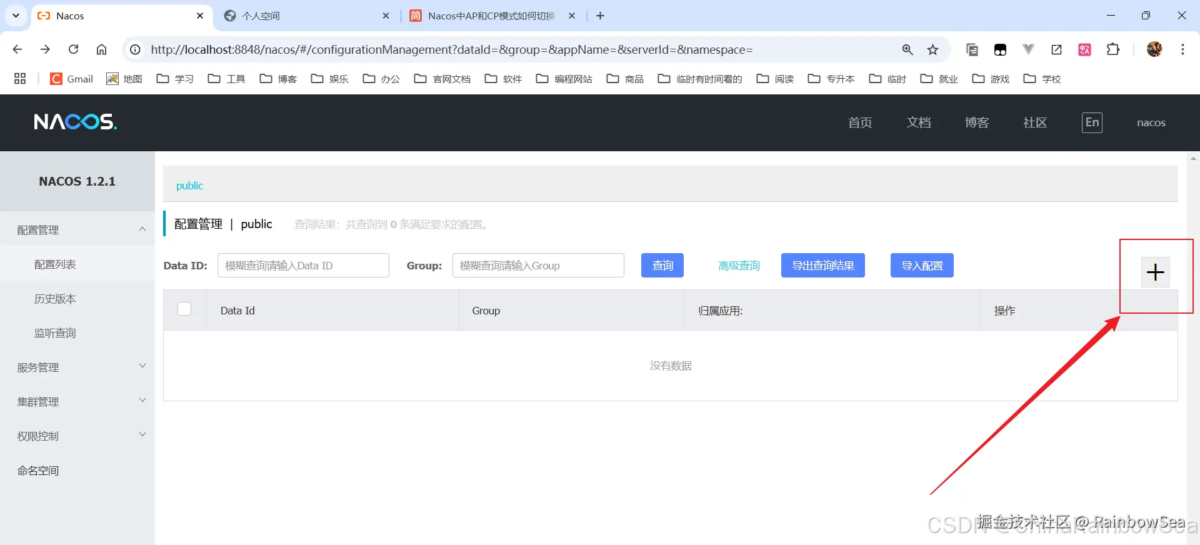Reload the current page
Viewport: 1200px width, 545px height.
pyautogui.click(x=73, y=49)
